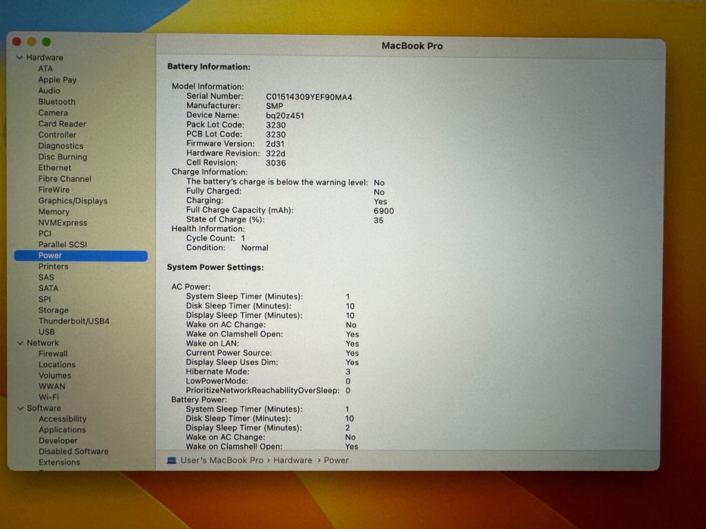Select Disc Burning entry
Image resolution: width=706 pixels, height=529 pixels.
(x=63, y=156)
